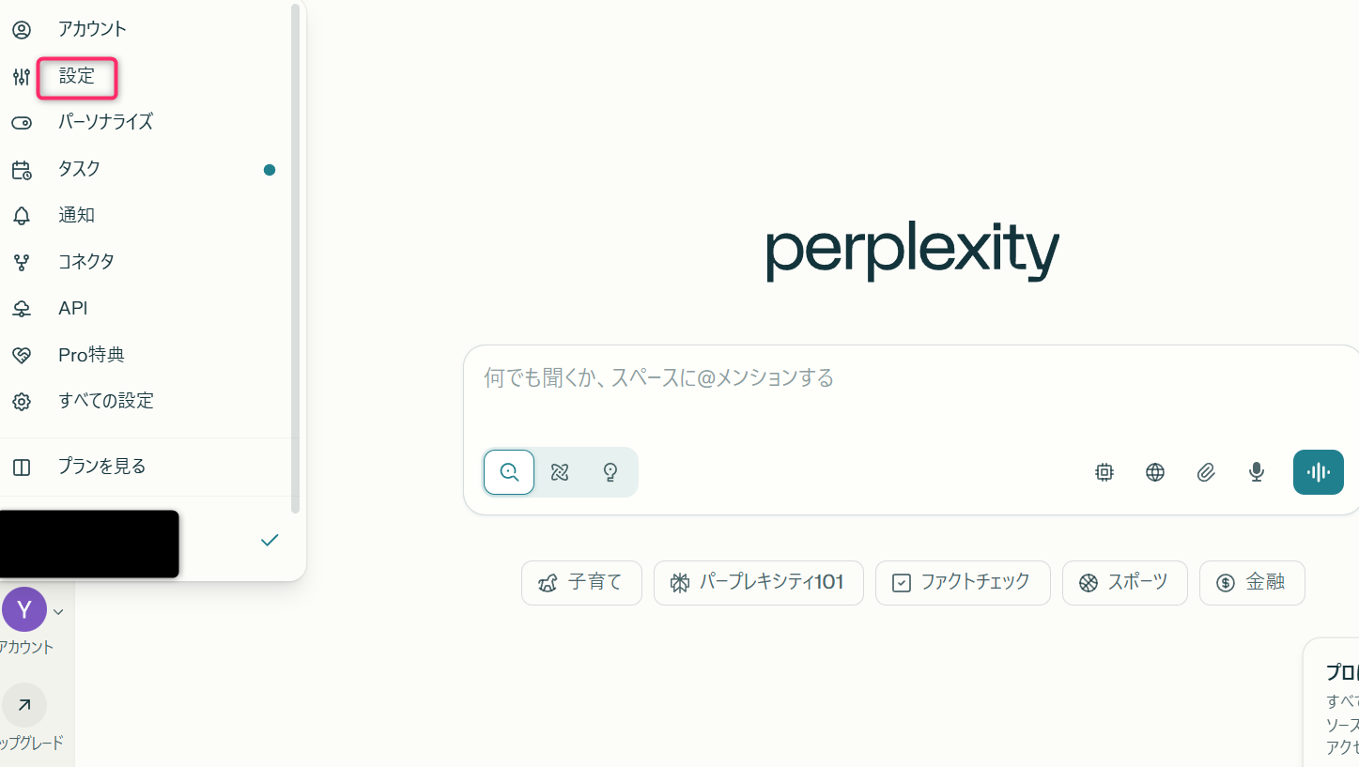
Task: Start dictation with the microphone icon
Action: (1256, 472)
